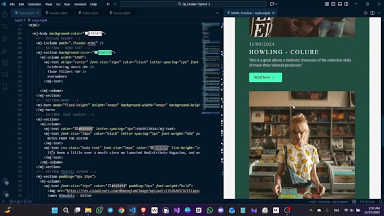Expand the mjml breadcrumb folder
The width and height of the screenshot is (384, 216).
coord(19,20)
